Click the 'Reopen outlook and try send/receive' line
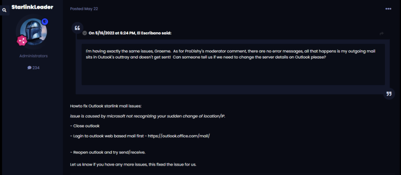This screenshot has height=175, width=401. tap(107, 153)
